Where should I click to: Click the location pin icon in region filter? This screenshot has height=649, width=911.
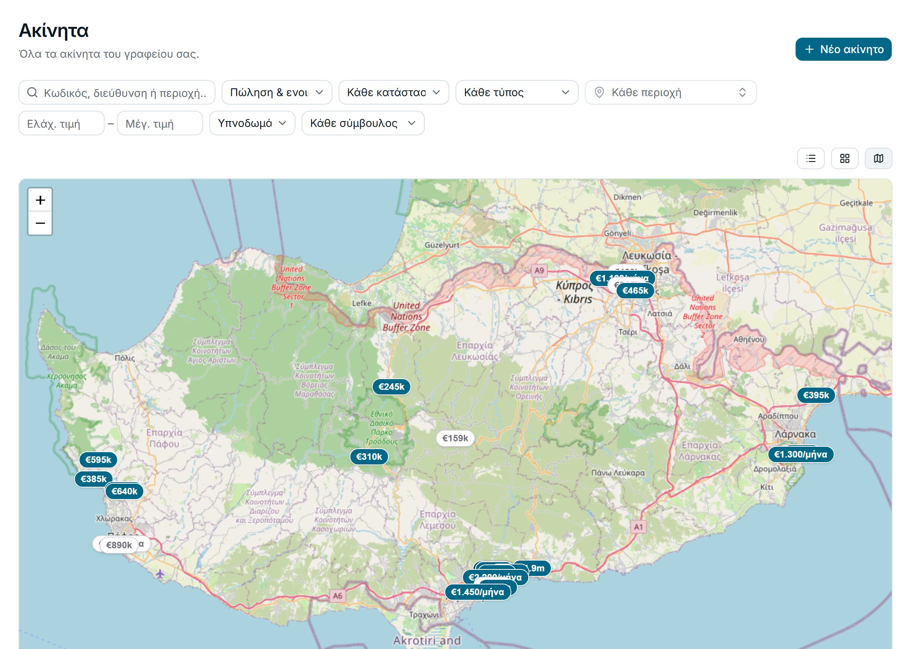[x=599, y=92]
